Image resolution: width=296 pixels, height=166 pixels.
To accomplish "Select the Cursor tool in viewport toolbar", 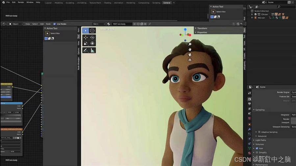I will coord(92,31).
